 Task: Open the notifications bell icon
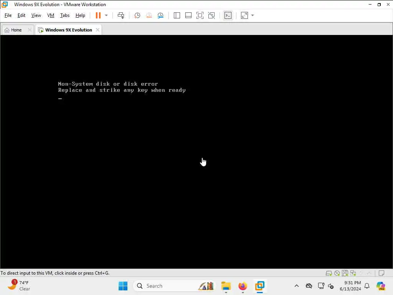[x=367, y=286]
